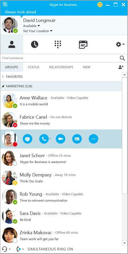The height and width of the screenshot is (254, 128).
Task: Start instant message with selected contact
Action: 27,139
